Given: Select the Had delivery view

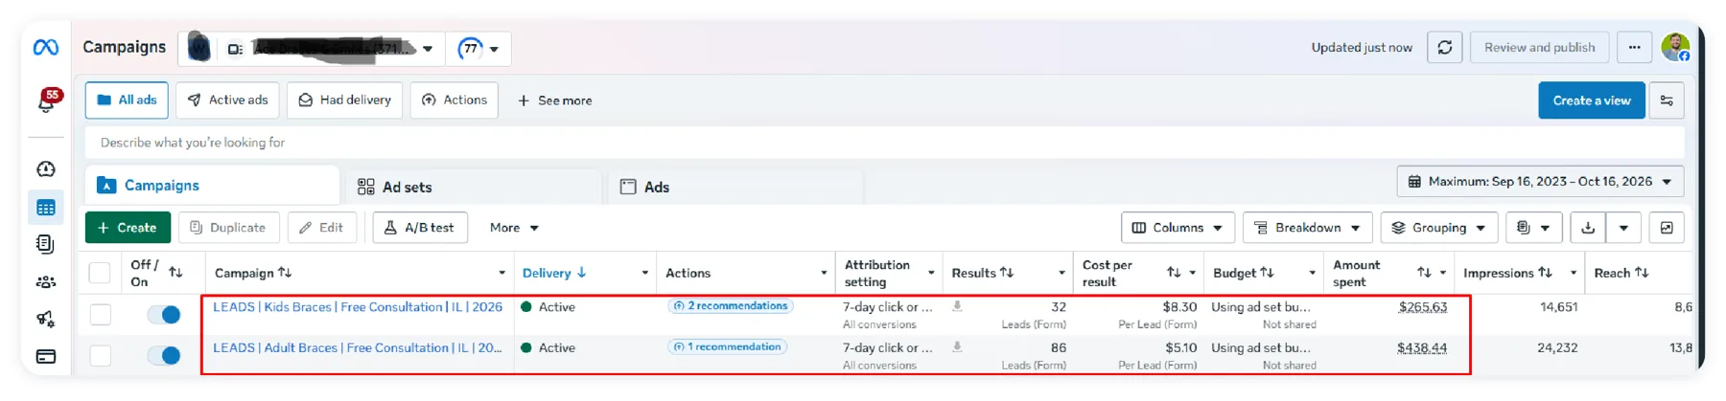Looking at the screenshot, I should tap(345, 100).
